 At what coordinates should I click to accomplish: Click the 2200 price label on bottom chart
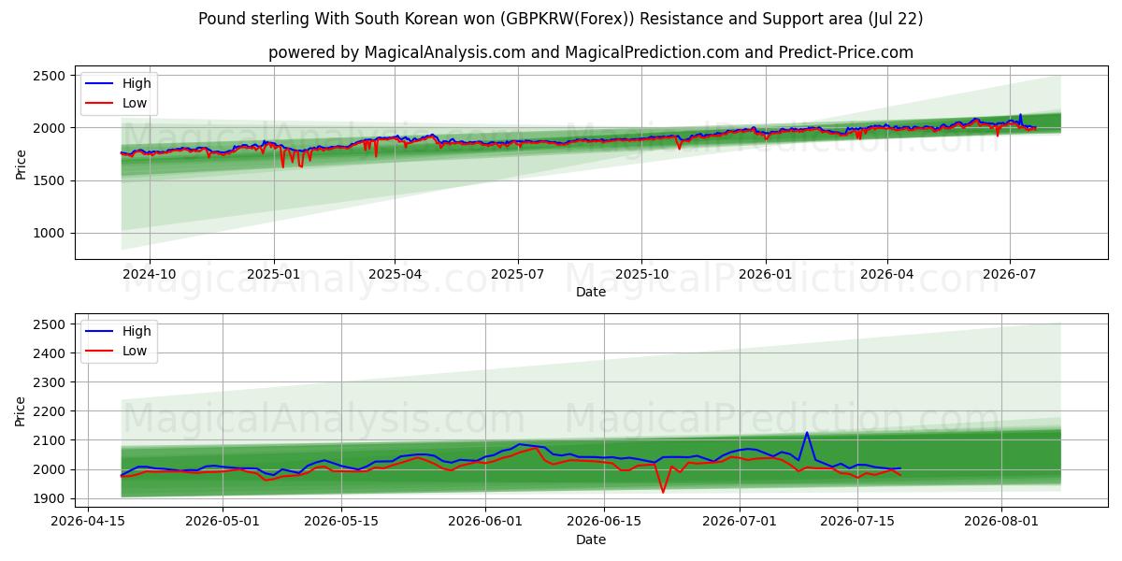tap(50, 411)
